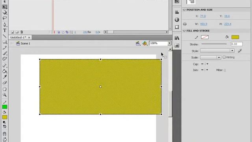Viewport: 252px width, 142px height.
Task: Toggle lock width and height ratio
Action: [x=185, y=24]
